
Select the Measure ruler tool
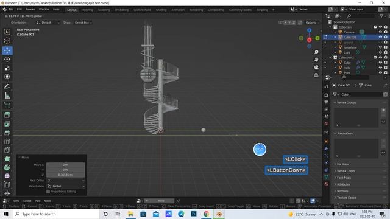click(x=7, y=96)
